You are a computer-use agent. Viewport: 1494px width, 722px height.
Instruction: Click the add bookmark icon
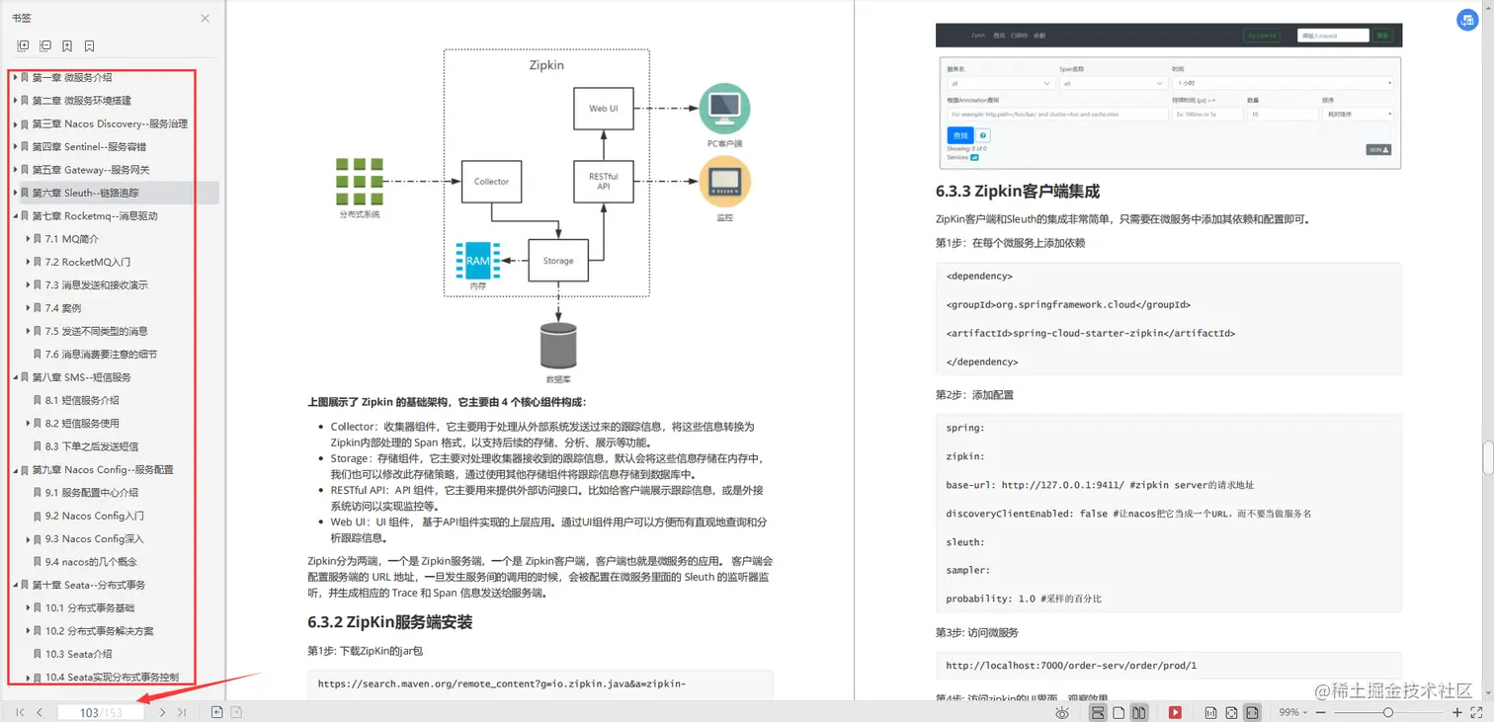click(x=67, y=46)
